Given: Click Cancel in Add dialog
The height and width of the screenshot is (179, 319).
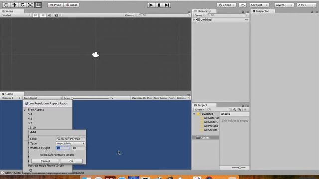Looking at the screenshot, I should [45, 161].
